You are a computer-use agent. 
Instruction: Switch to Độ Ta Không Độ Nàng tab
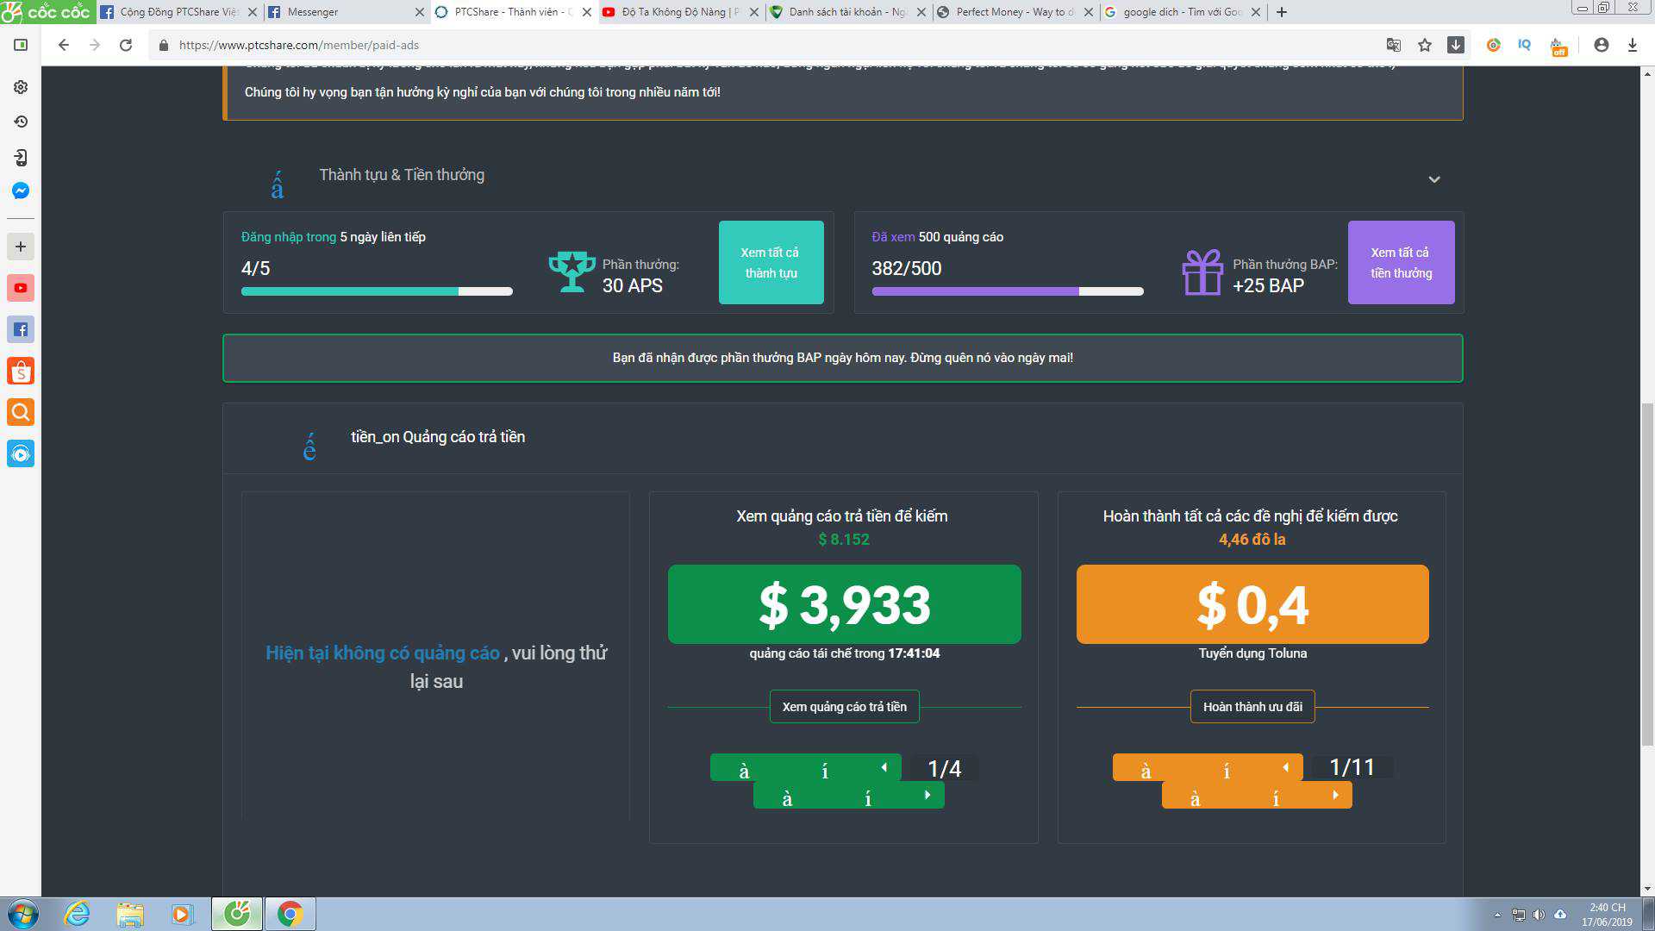coord(679,12)
